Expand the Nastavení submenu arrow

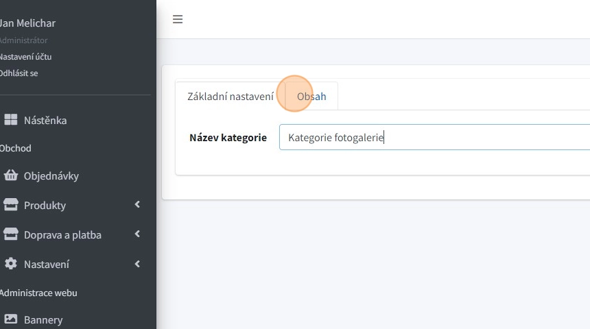[137, 264]
